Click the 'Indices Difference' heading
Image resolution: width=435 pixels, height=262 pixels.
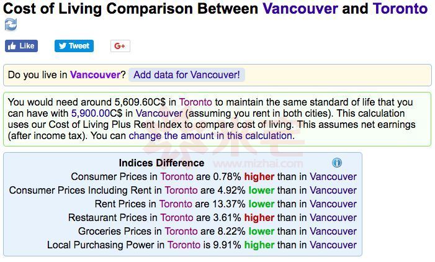point(161,163)
